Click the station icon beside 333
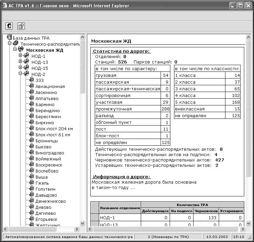This screenshot has width=254, height=242. tap(32, 80)
